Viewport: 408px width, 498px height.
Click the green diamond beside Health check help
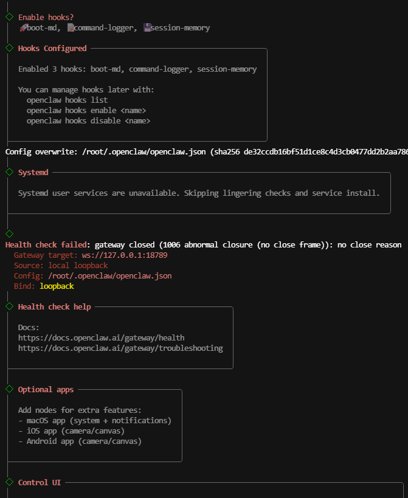(x=9, y=306)
